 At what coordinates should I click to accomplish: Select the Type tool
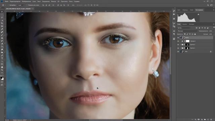2,58
